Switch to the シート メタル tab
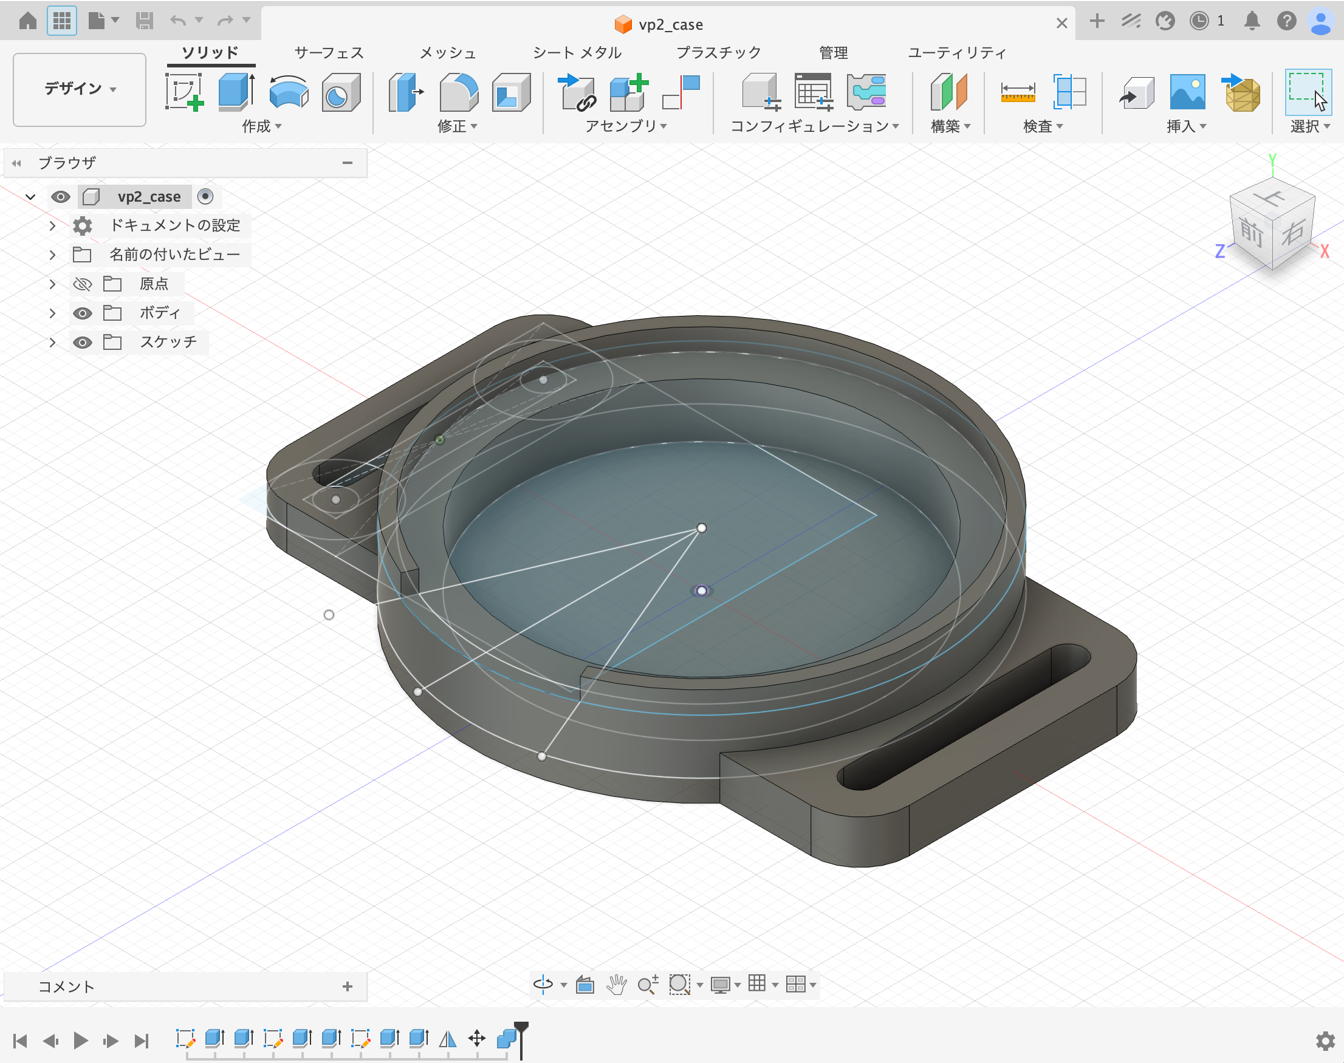 tap(577, 52)
